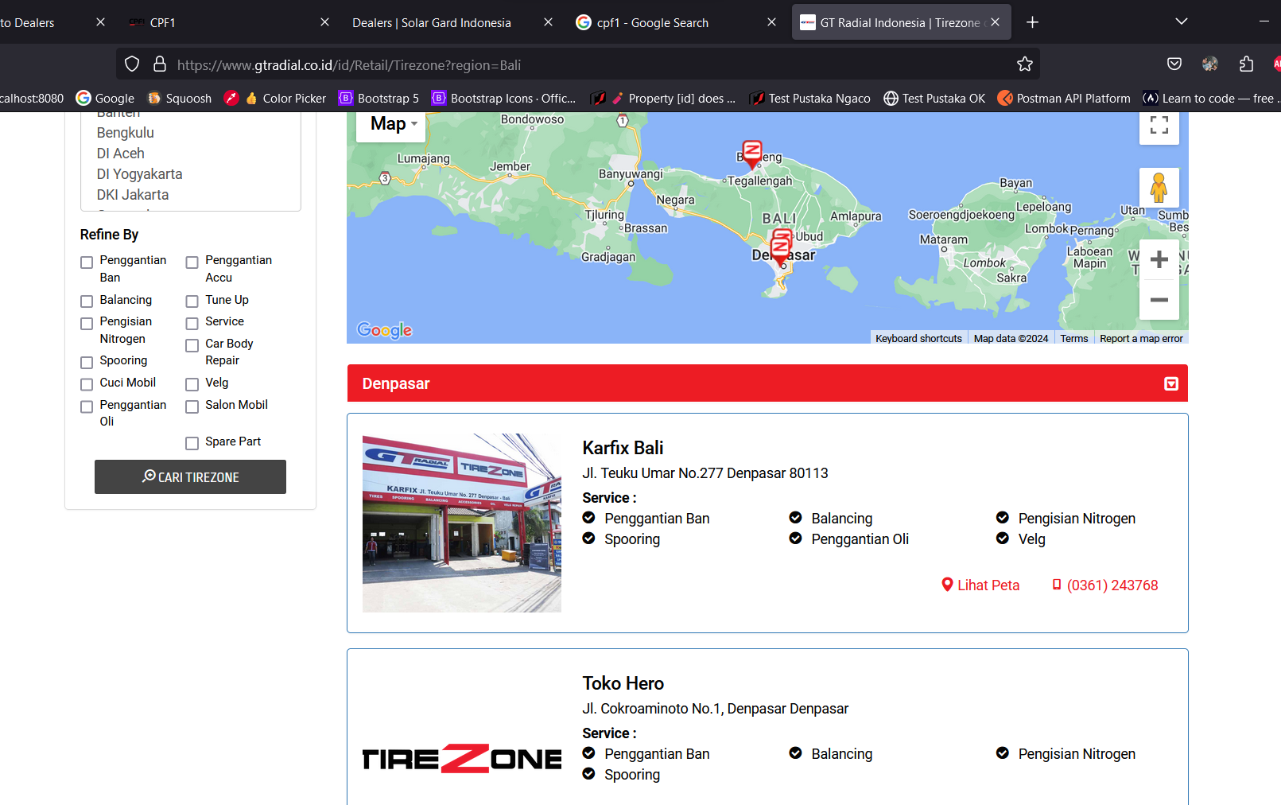Open the Map type dropdown
The image size is (1281, 805).
[x=393, y=124]
